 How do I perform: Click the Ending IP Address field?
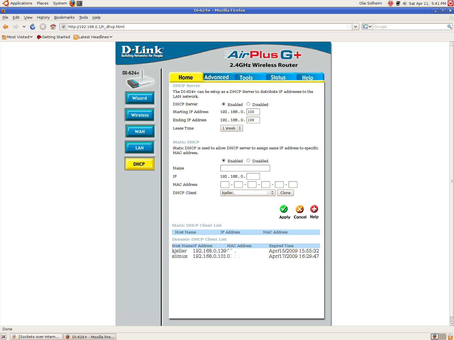(253, 120)
